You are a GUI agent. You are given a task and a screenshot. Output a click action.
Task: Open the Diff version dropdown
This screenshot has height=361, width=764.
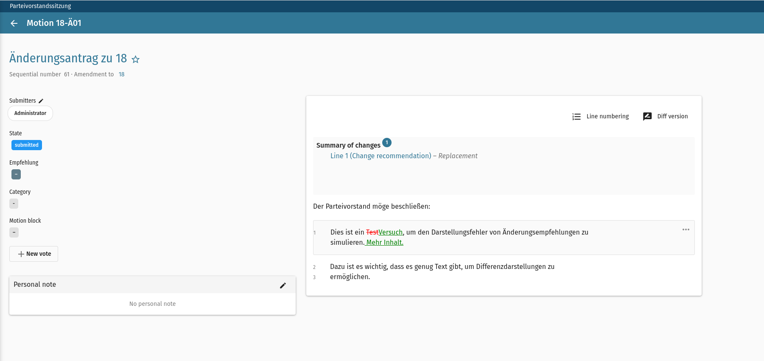point(666,117)
